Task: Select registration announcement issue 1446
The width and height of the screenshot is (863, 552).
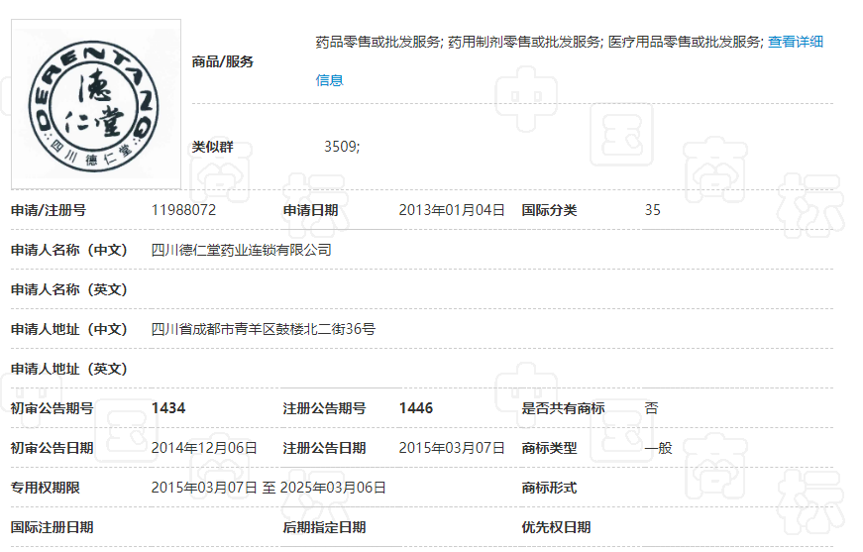Action: [416, 408]
